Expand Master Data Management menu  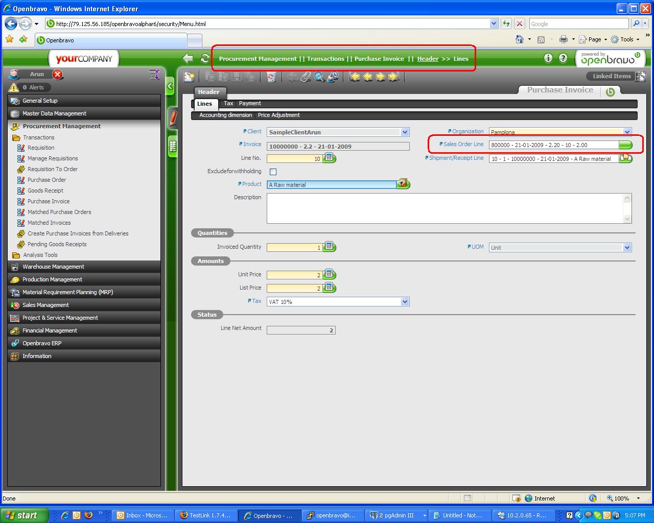click(x=84, y=113)
